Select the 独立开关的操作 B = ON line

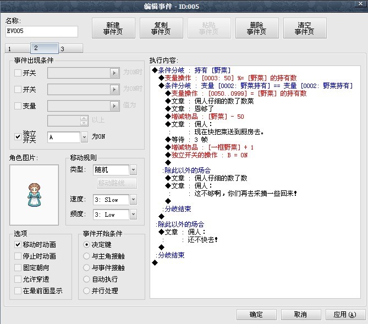click(x=206, y=155)
